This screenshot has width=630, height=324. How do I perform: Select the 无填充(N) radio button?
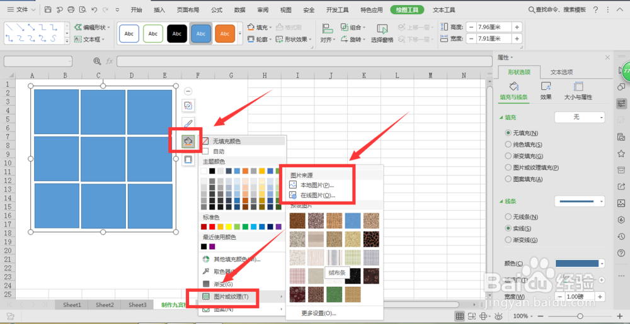tap(508, 133)
